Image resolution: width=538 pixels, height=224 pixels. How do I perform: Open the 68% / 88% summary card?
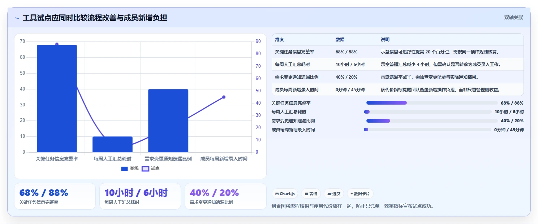point(55,196)
